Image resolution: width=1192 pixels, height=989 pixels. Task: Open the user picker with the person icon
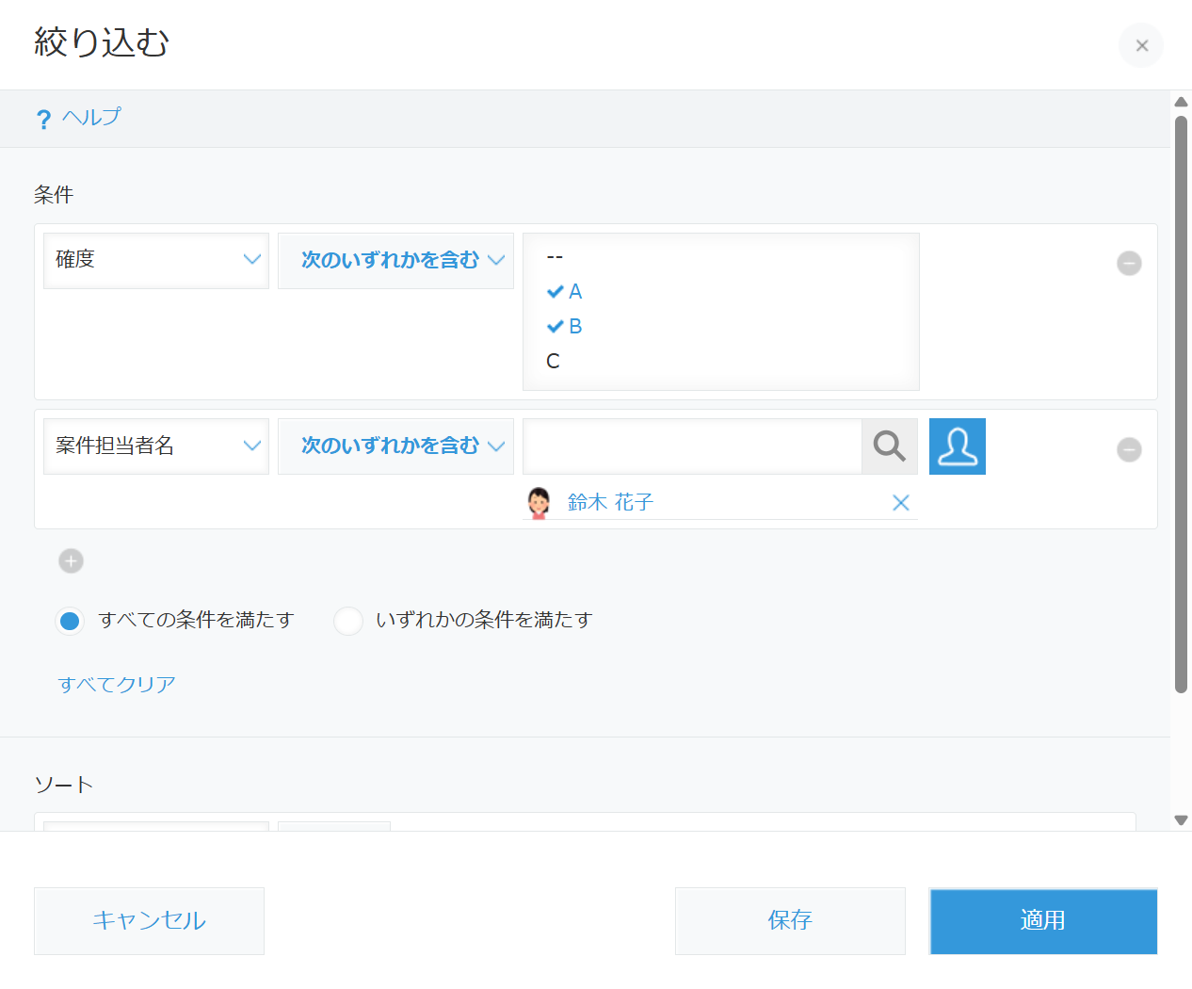pyautogui.click(x=958, y=446)
